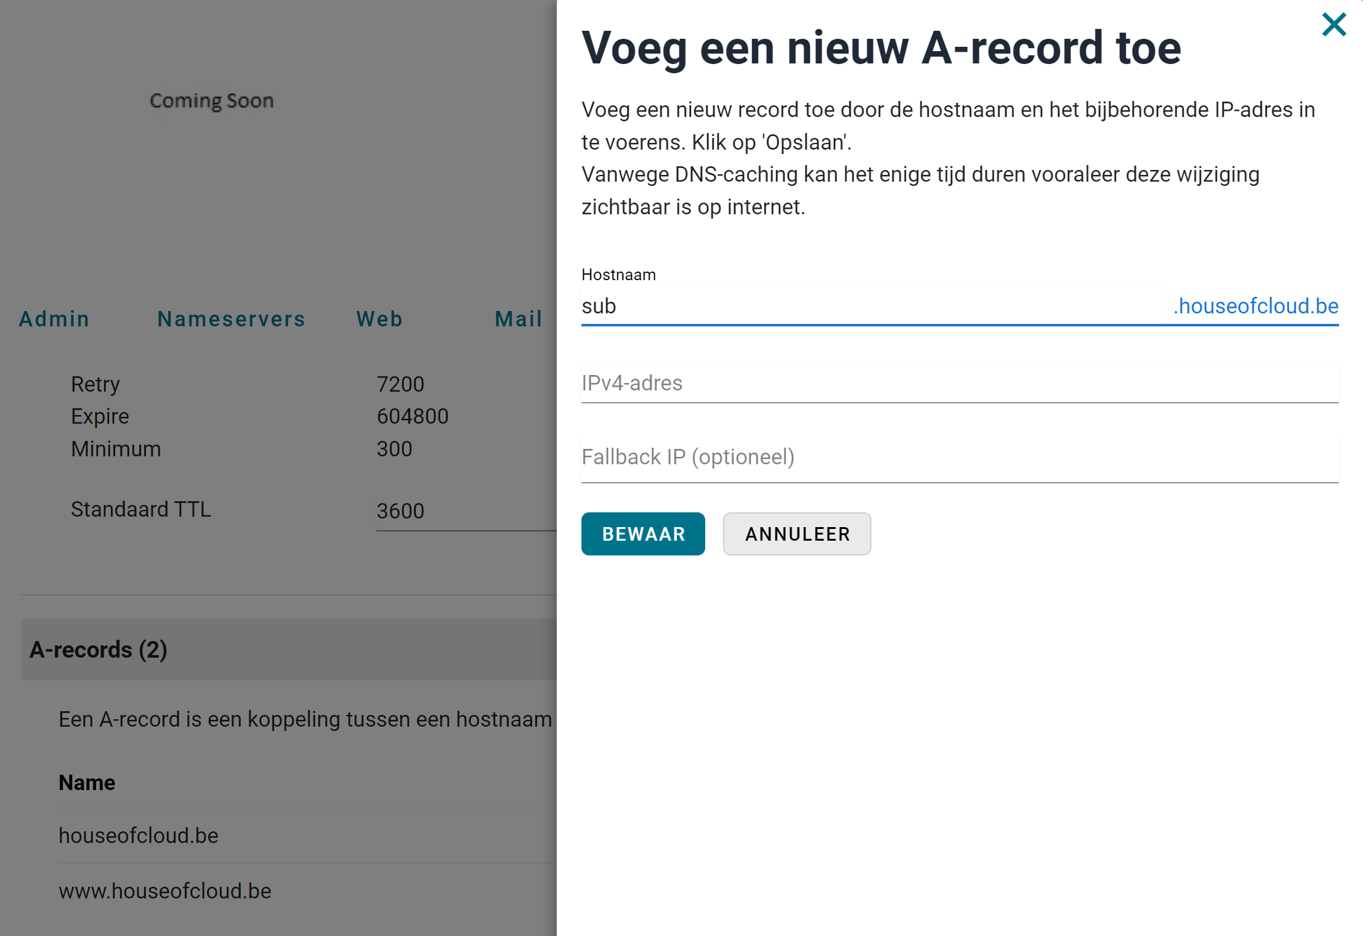The width and height of the screenshot is (1371, 936).
Task: Click the Hostnaam field label
Action: coord(618,275)
